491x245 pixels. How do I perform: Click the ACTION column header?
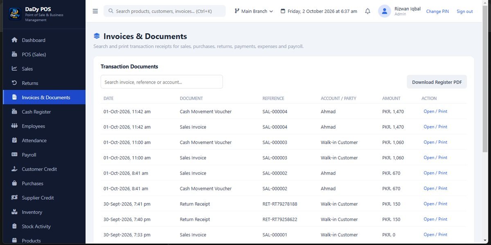click(x=429, y=98)
